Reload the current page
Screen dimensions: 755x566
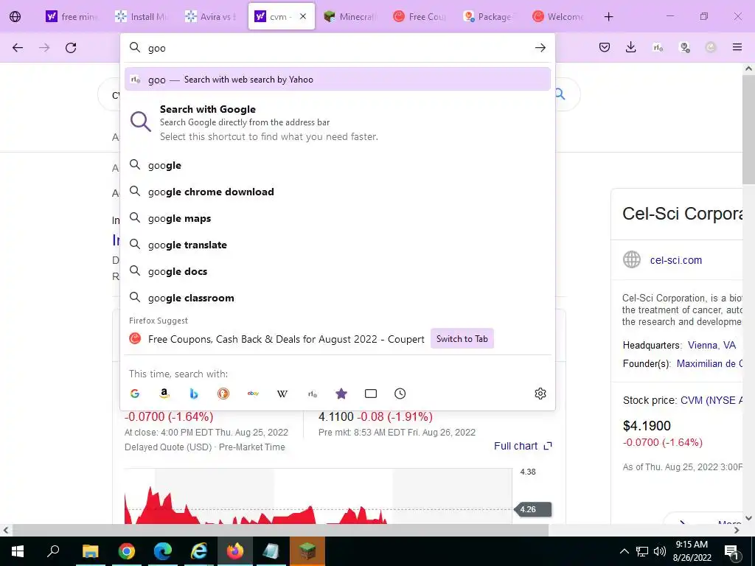71,48
